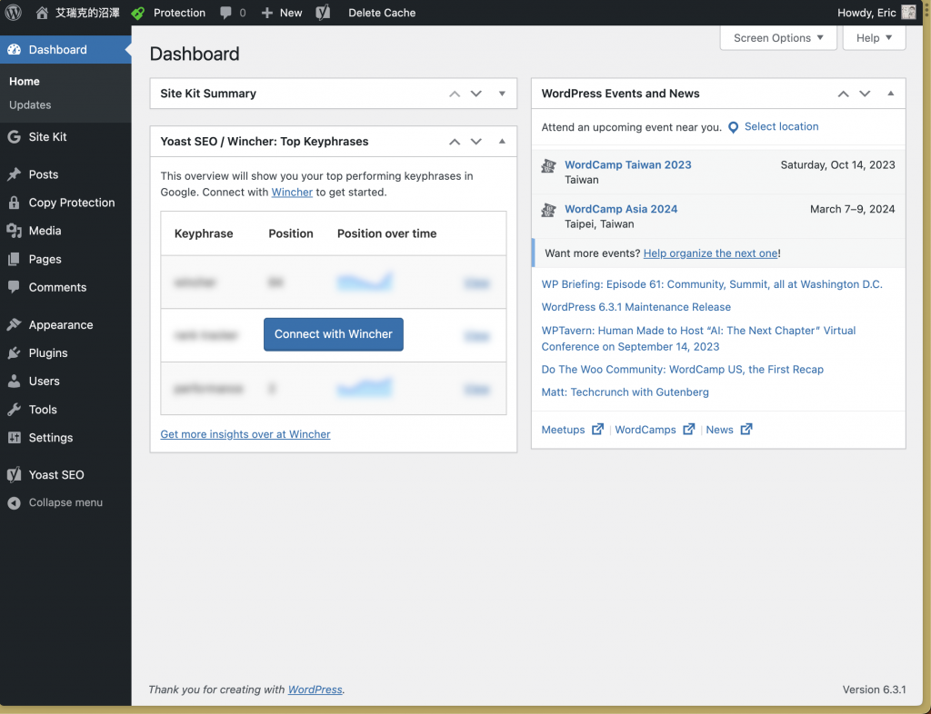This screenshot has height=714, width=931.
Task: Open WordPress 6.3.1 Maintenance Release article
Action: [636, 307]
